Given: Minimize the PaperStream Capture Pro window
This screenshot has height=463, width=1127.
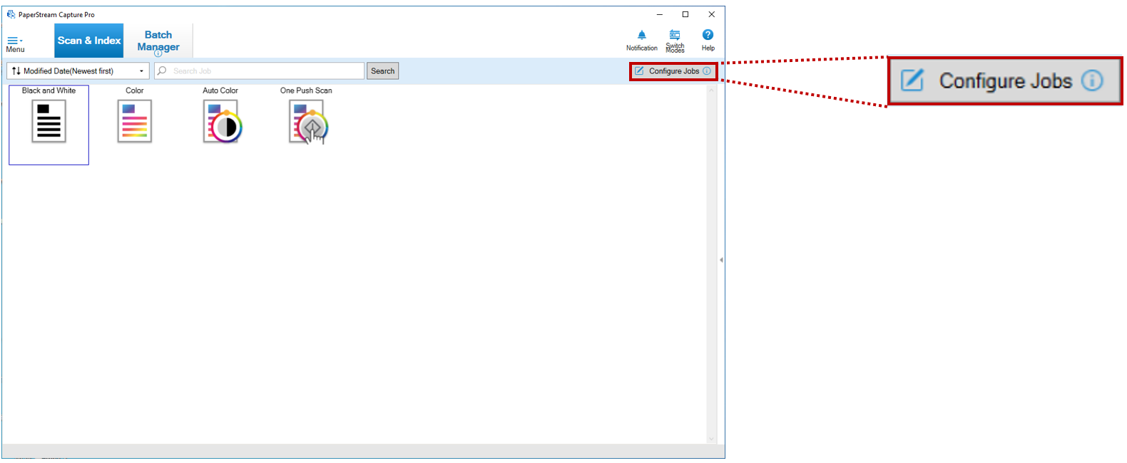Looking at the screenshot, I should point(660,14).
